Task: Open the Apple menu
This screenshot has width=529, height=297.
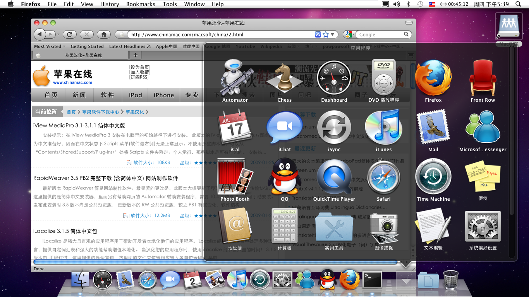Action: (x=10, y=4)
